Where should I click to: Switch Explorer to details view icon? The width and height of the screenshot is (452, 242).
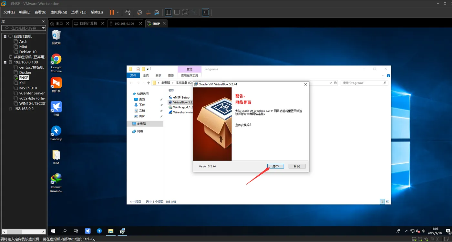click(x=382, y=202)
